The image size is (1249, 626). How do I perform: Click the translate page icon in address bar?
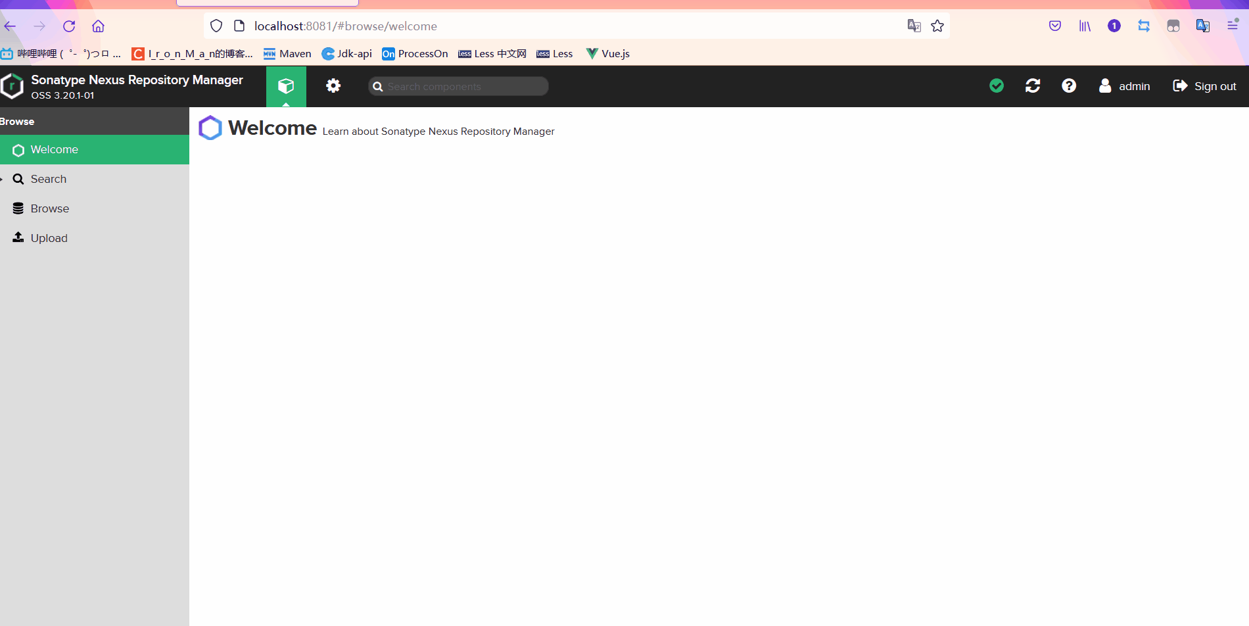tap(914, 26)
